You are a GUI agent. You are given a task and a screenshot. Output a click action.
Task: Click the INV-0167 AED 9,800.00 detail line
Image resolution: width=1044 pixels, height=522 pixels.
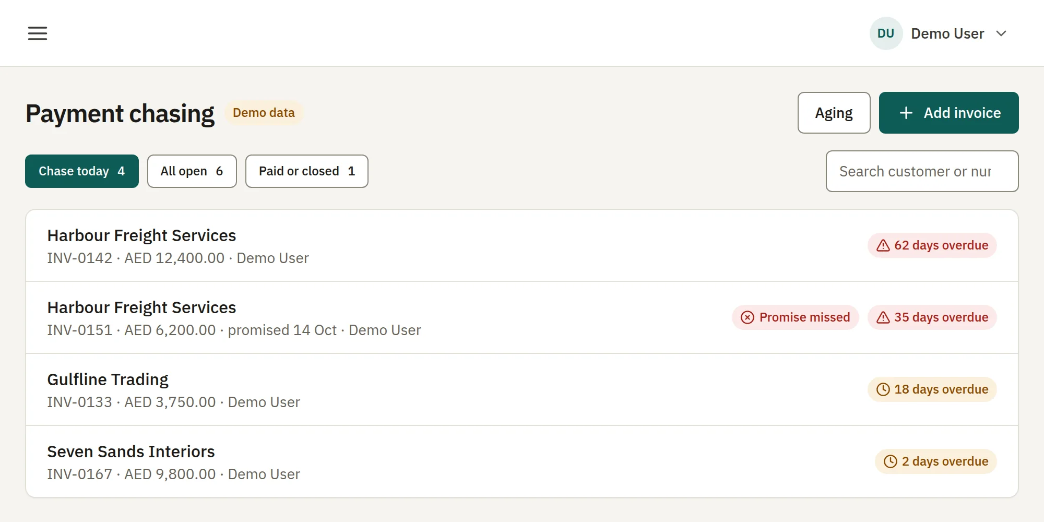(173, 474)
